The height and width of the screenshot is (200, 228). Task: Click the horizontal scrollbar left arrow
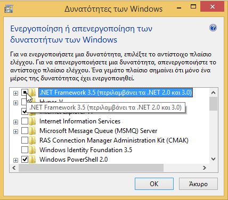tap(14, 168)
